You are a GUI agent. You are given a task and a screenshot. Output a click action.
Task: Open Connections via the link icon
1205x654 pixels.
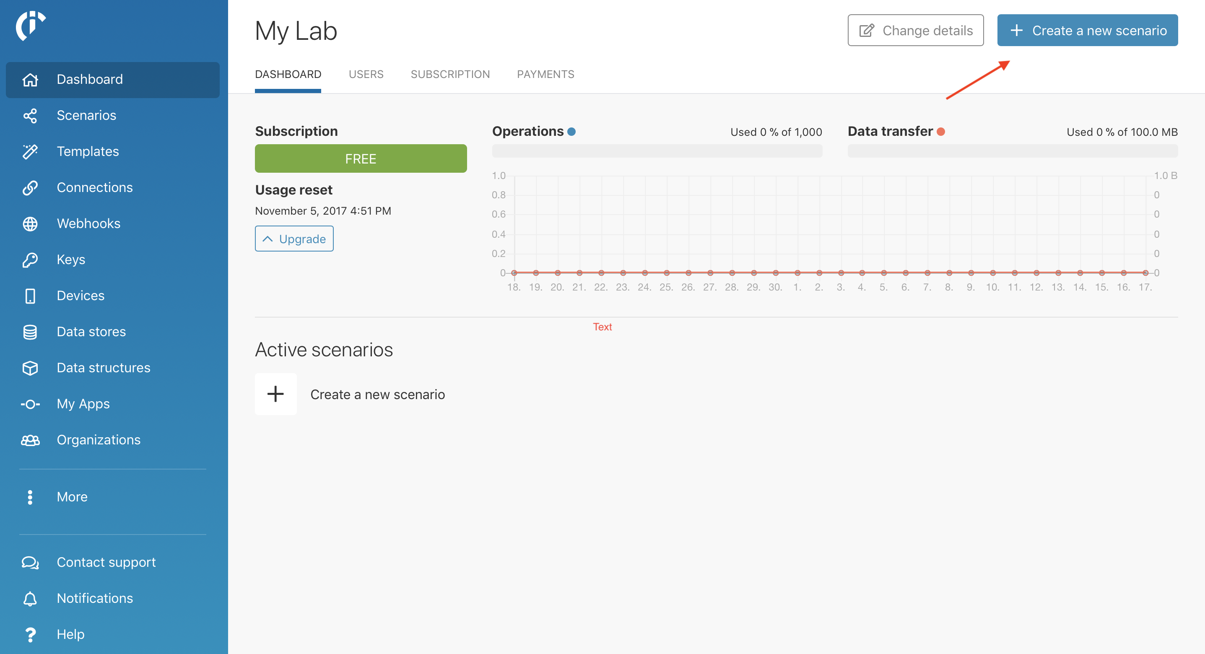(x=30, y=187)
